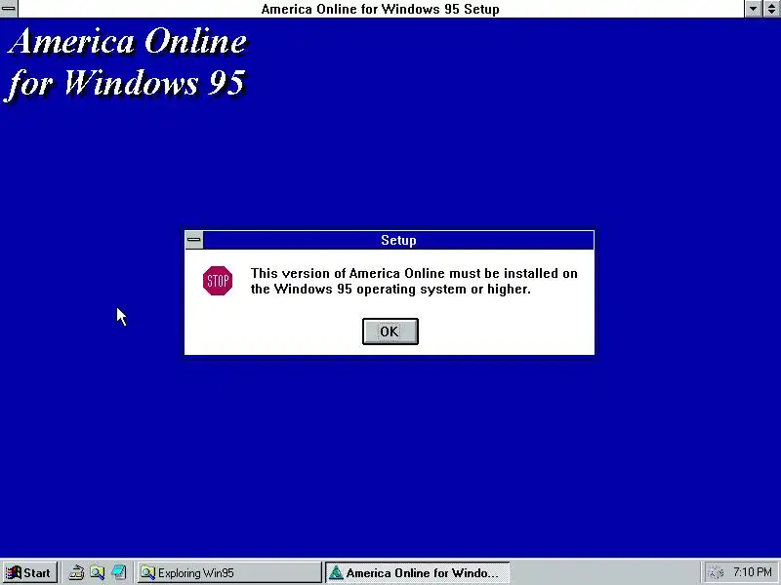Click the magnifier folder quick-launch icon
The height and width of the screenshot is (585, 781).
pos(97,572)
